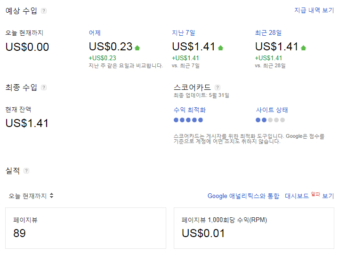The width and height of the screenshot is (339, 254).
Task: Select the 페이지뷰 89 performance card
Action: [86, 228]
